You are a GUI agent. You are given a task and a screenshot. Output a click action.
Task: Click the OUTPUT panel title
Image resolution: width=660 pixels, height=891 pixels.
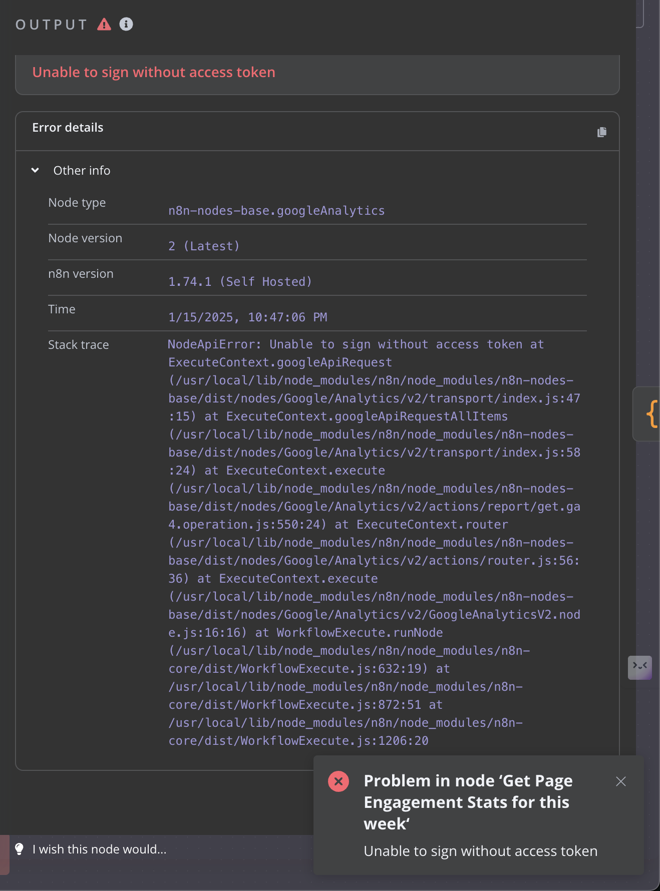coord(52,25)
